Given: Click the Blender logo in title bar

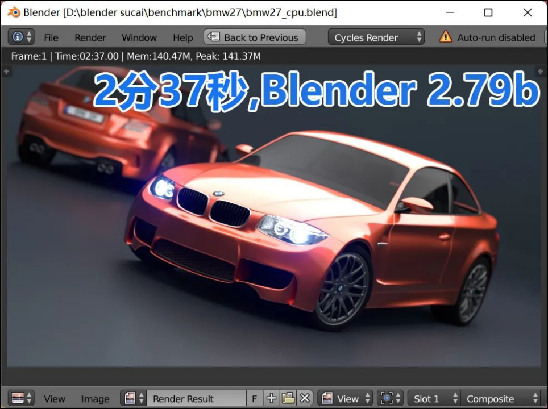Looking at the screenshot, I should 14,12.
